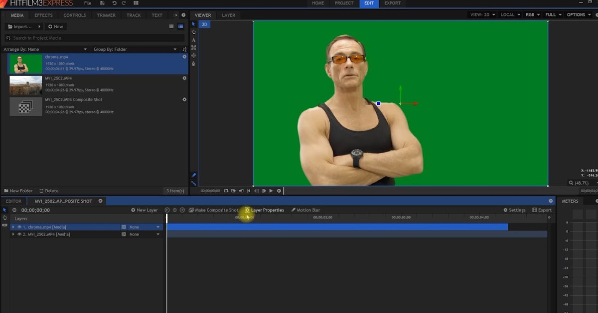598x313 pixels.
Task: Toggle Motion Blur in timeline
Action: coord(305,210)
